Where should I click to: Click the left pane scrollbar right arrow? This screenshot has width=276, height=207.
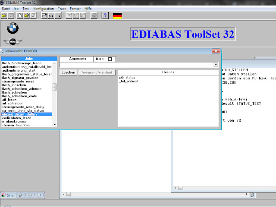(x=246, y=194)
